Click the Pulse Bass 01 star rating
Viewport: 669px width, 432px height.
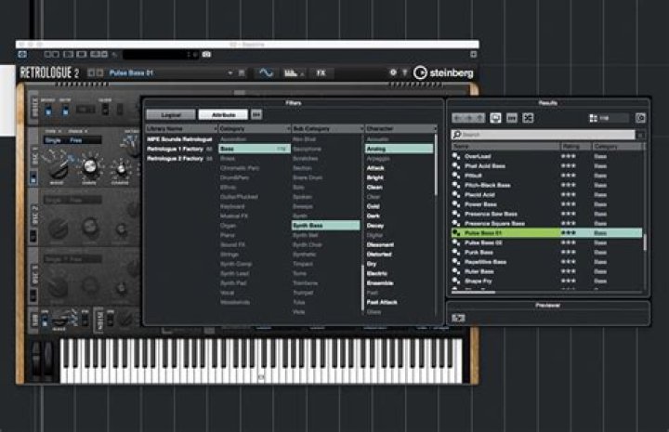pos(569,233)
